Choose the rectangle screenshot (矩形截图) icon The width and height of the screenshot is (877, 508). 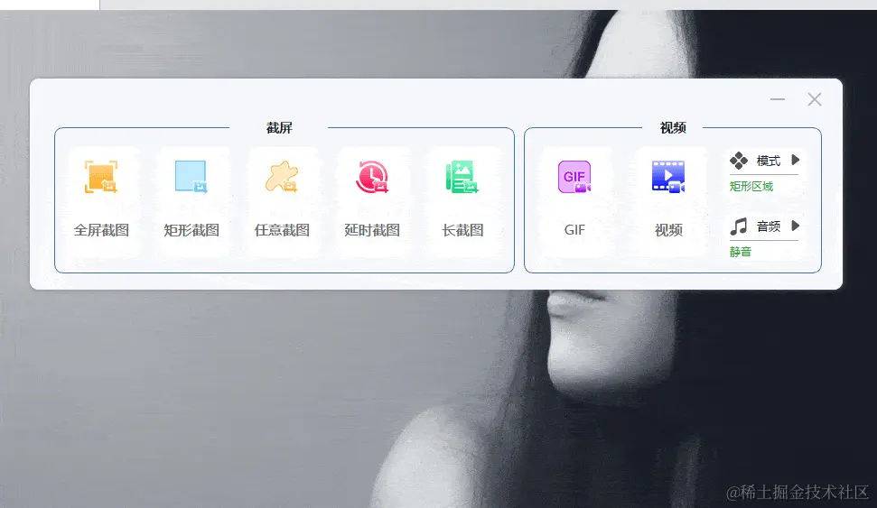coord(191,177)
